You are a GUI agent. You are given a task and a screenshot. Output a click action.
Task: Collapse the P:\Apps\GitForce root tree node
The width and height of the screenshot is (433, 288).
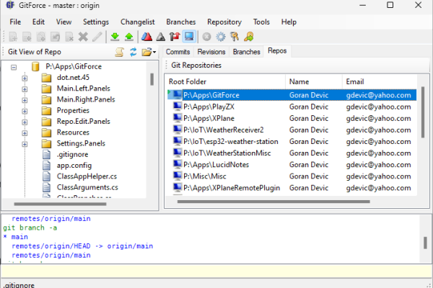[x=13, y=67]
